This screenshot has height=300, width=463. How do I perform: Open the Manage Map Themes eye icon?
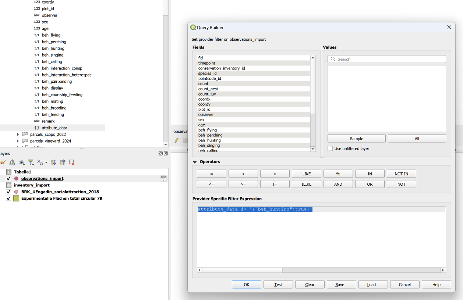click(x=21, y=162)
